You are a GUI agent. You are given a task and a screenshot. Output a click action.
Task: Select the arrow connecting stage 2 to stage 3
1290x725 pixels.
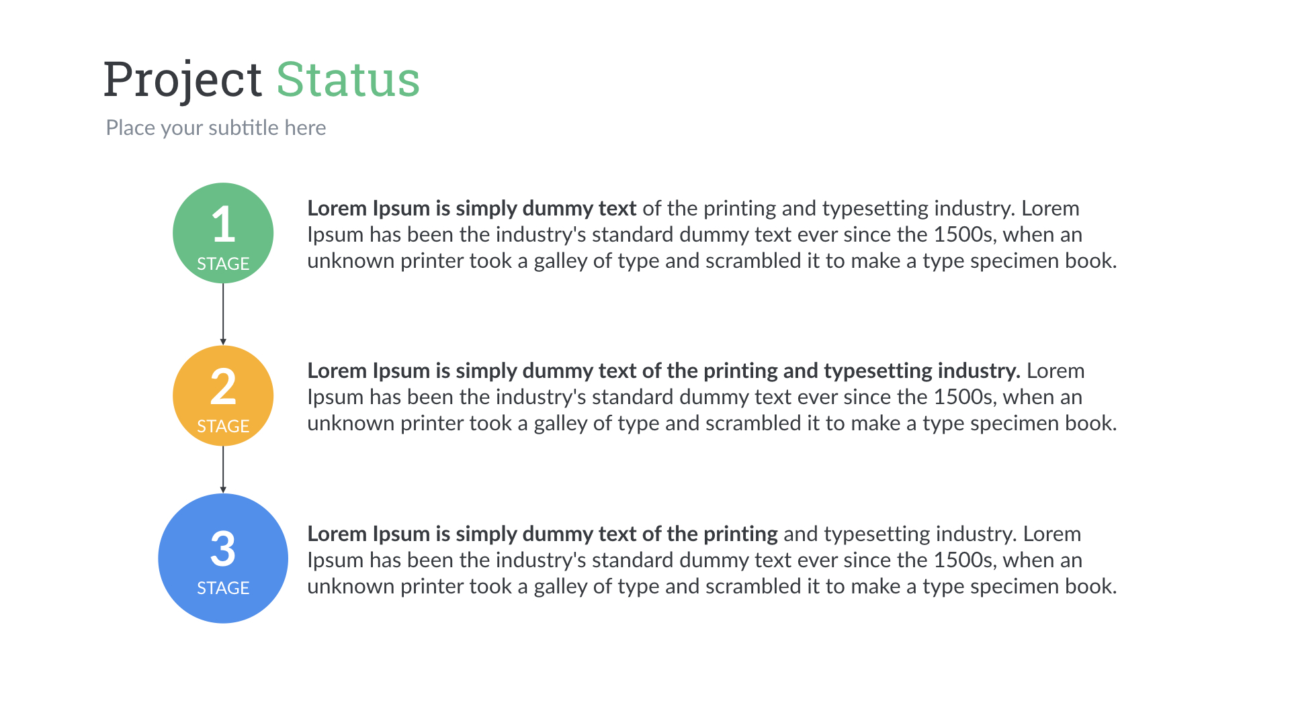coord(223,469)
